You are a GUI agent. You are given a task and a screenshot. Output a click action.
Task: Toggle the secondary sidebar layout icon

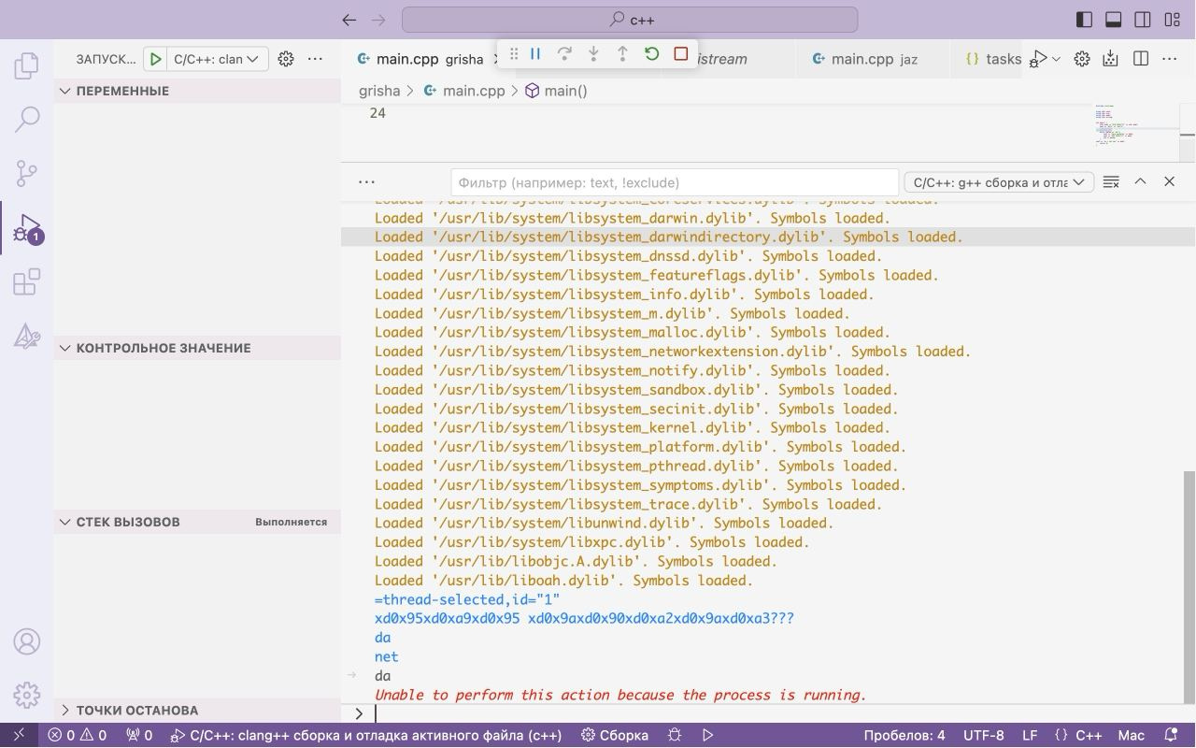click(1143, 20)
